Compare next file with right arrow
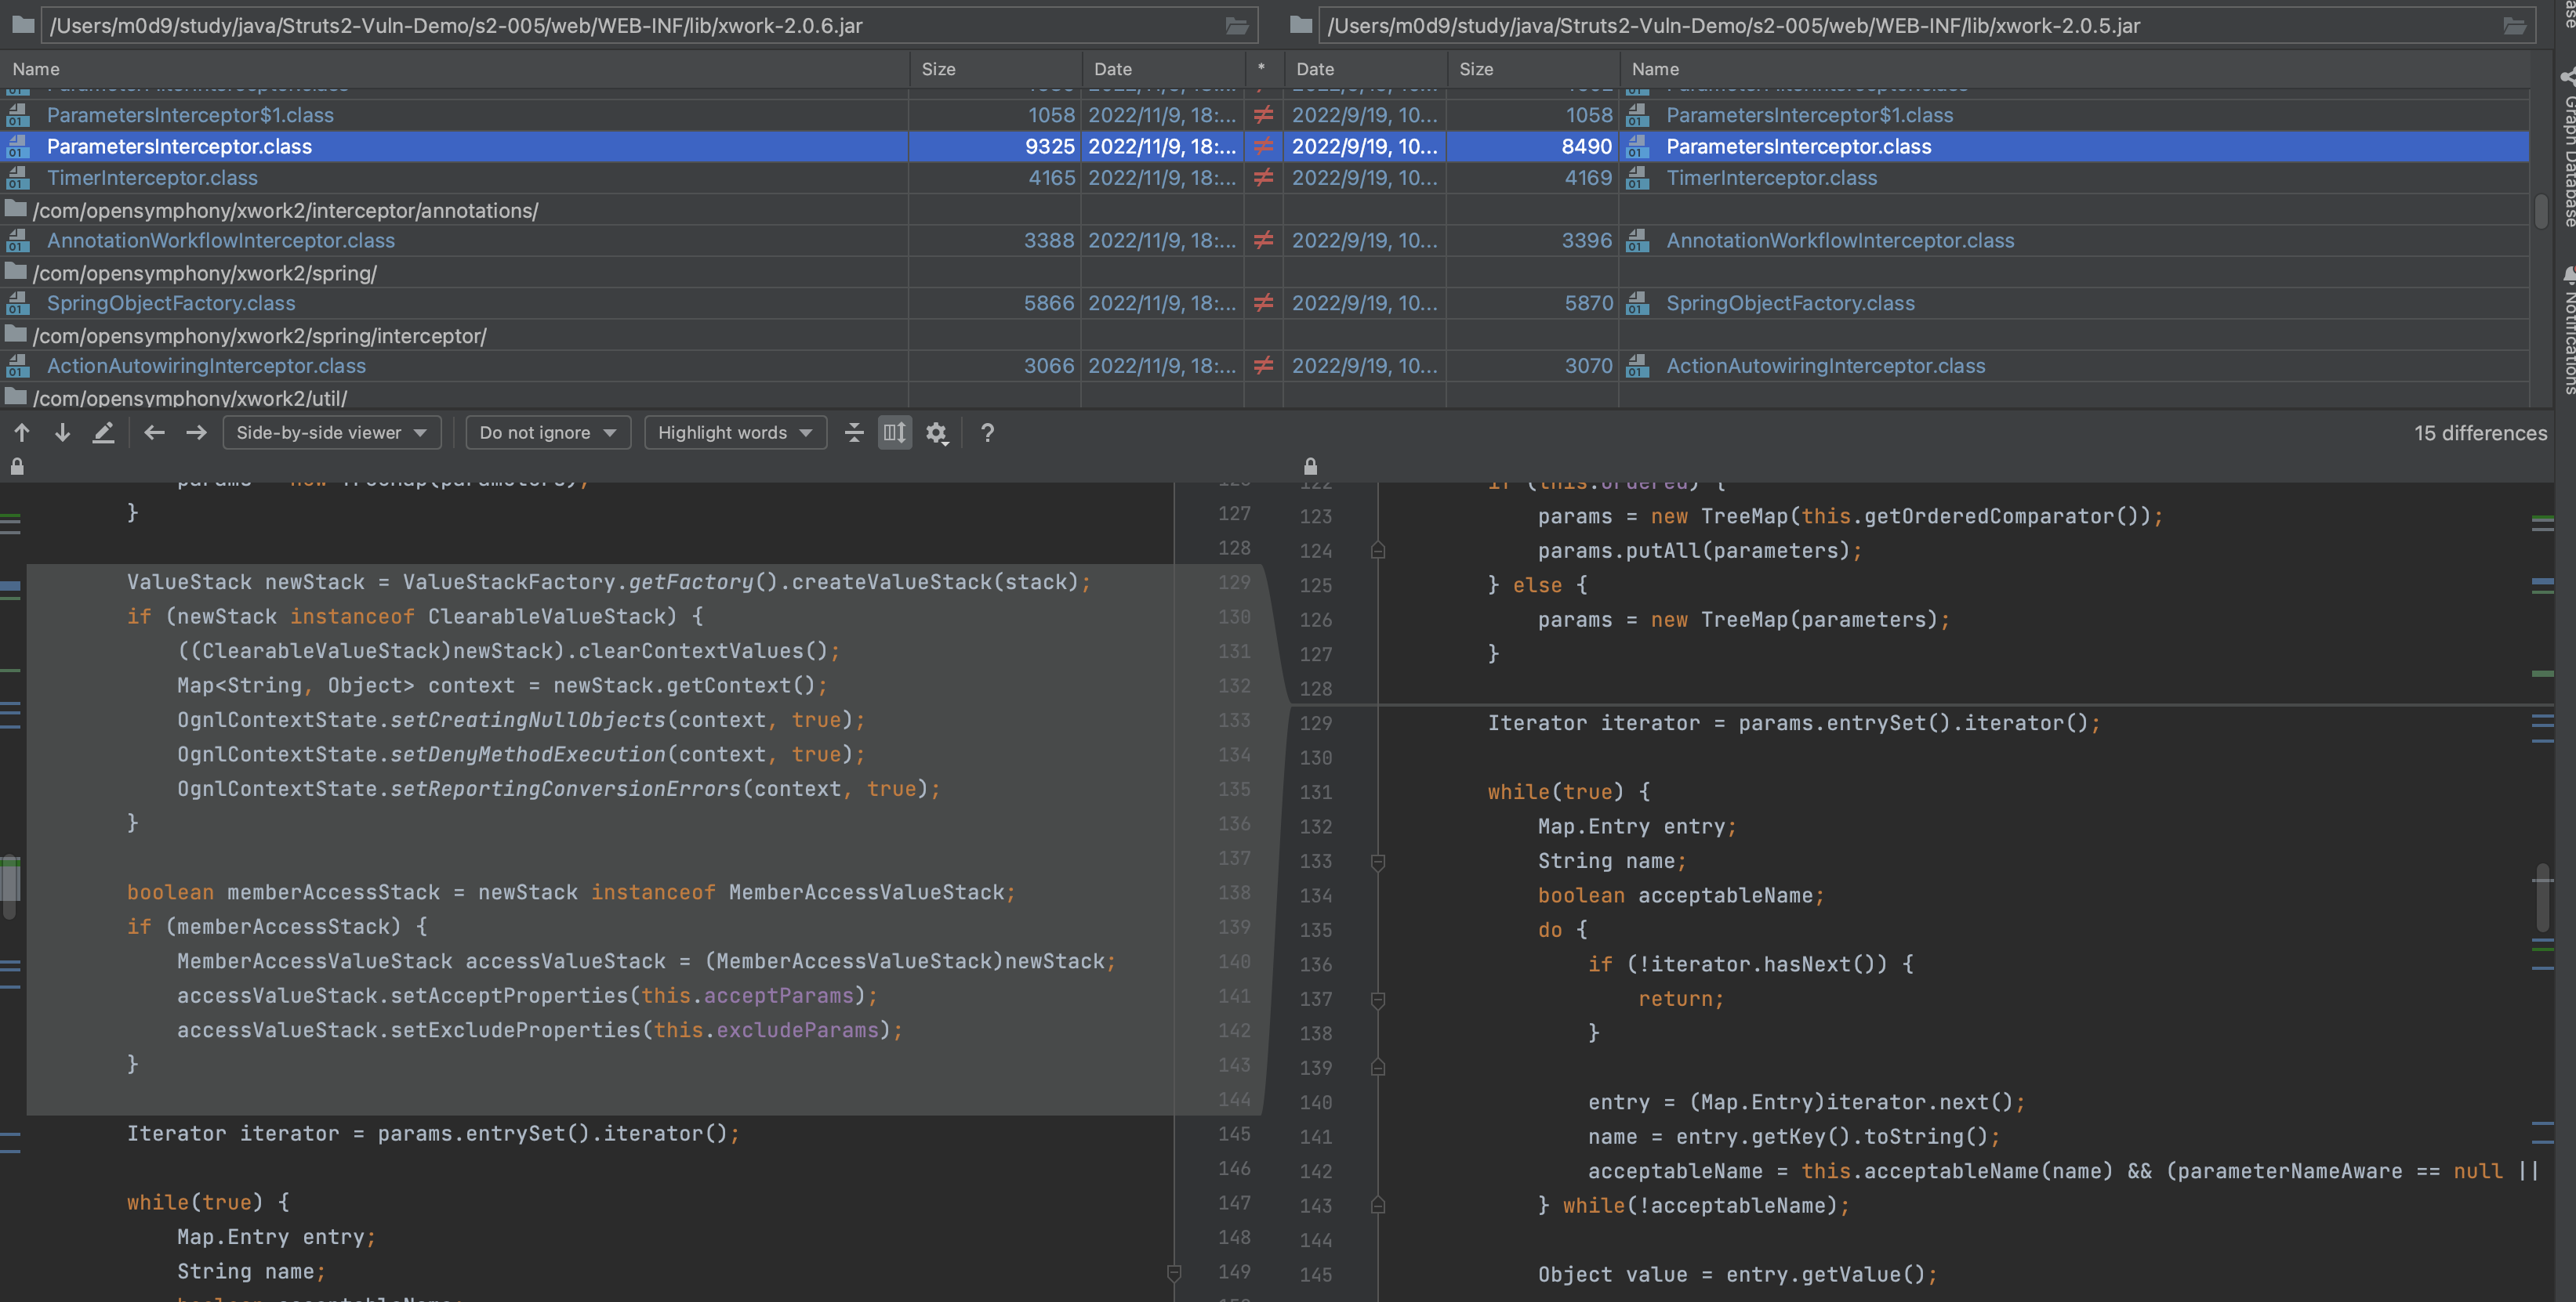 196,432
